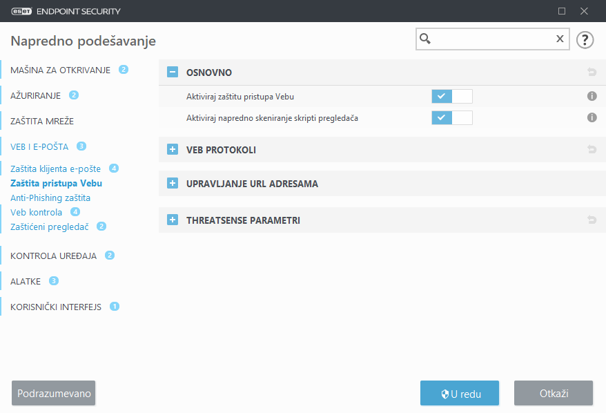Click badge 2 next to KONTROLA UREĐAJA
The image size is (606, 413).
pos(110,256)
